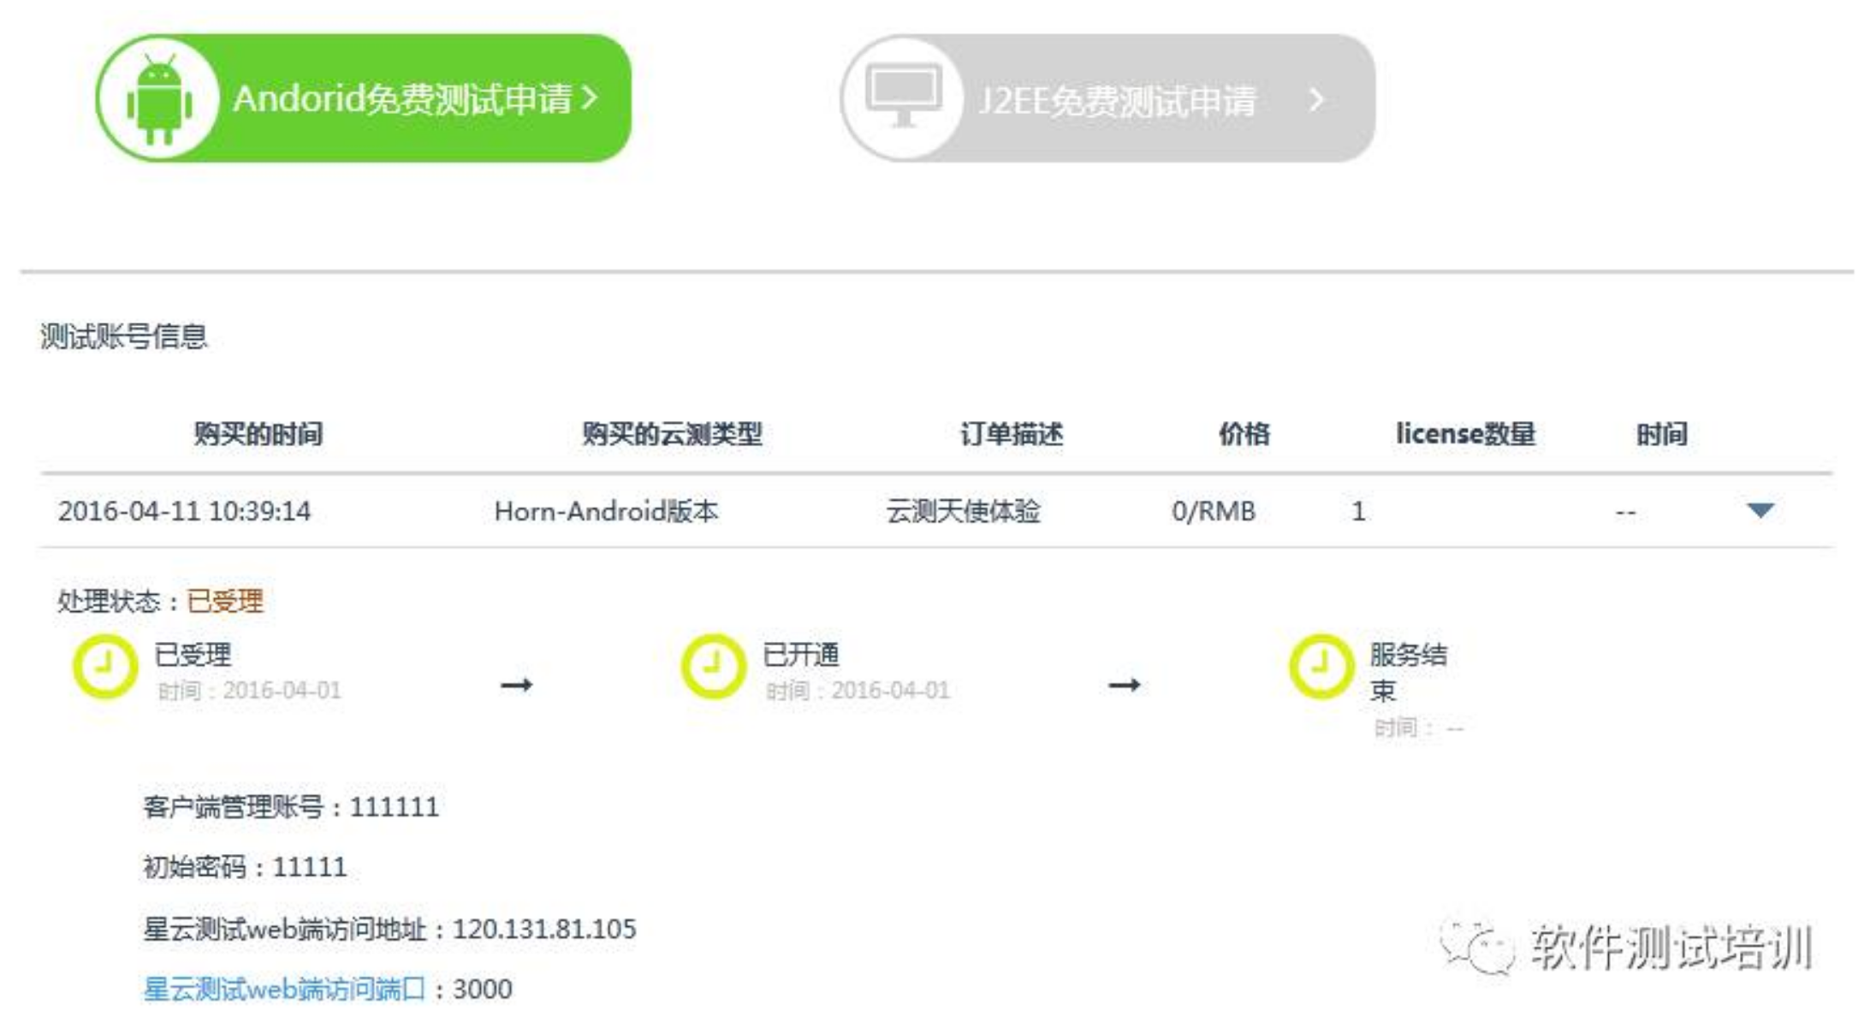The image size is (1858, 1016).
Task: Click the grey monitor icon for J2EE
Action: pos(903,96)
